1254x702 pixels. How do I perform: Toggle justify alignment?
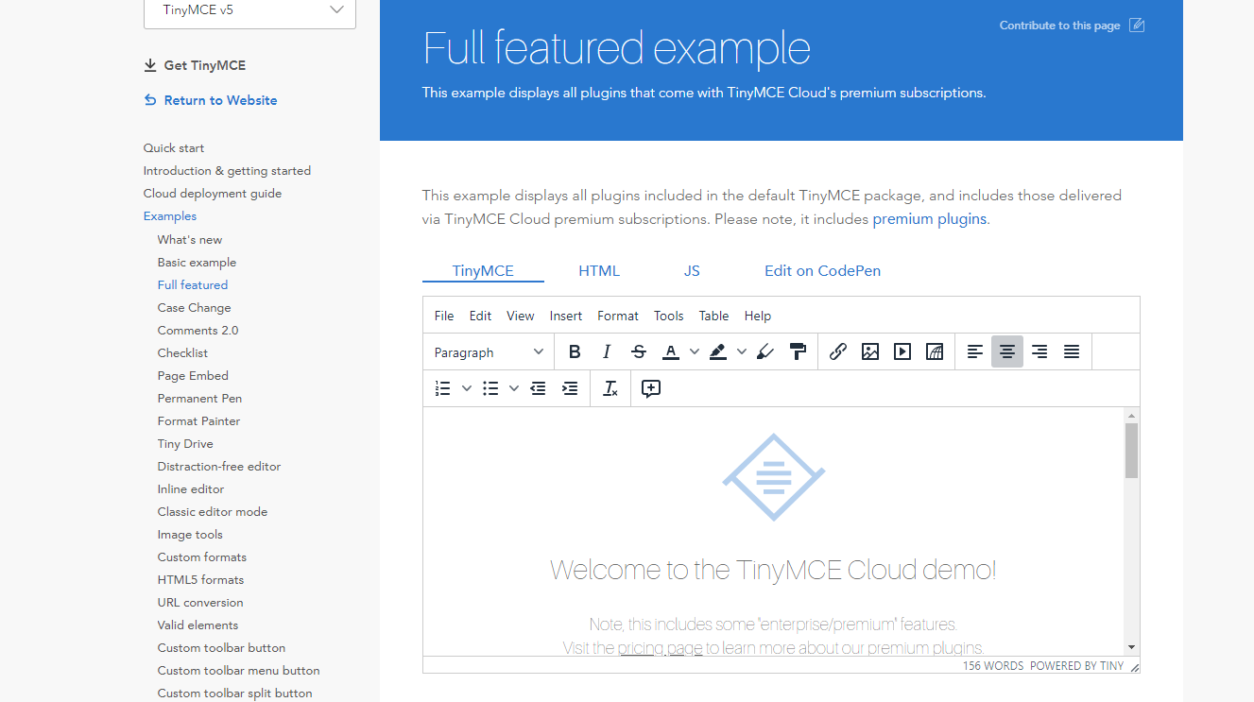pos(1071,351)
